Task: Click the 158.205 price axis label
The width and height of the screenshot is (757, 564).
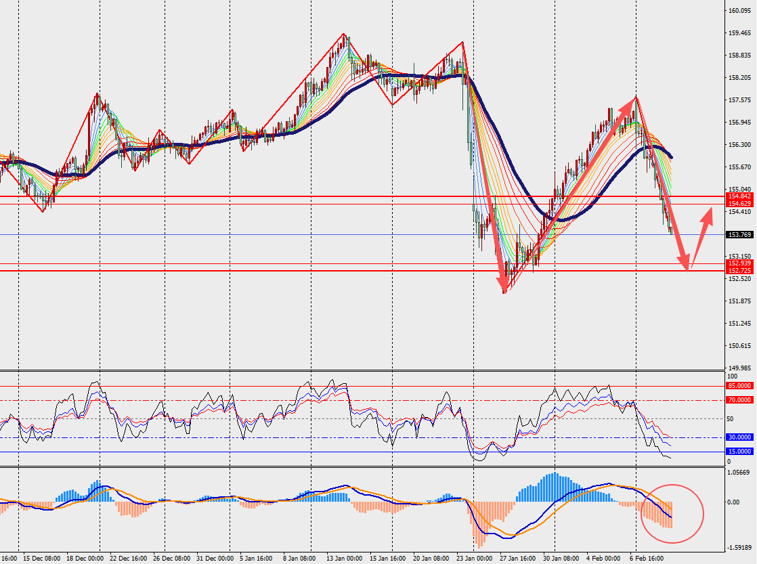Action: (x=740, y=78)
